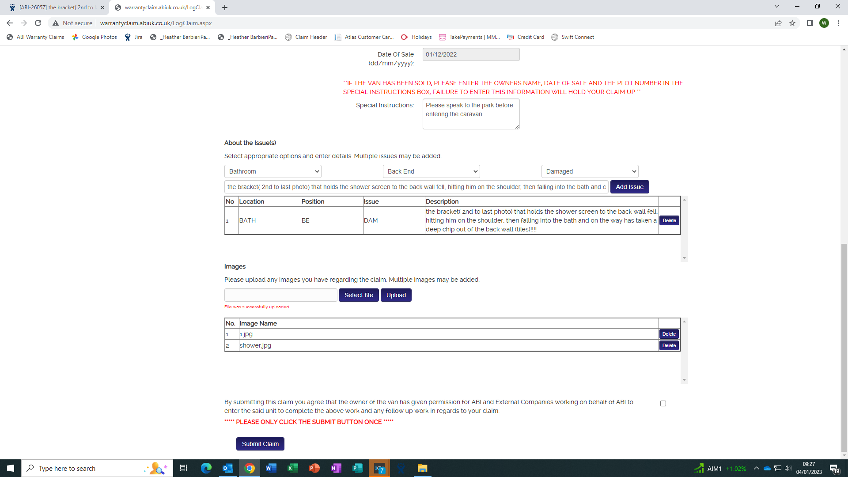The image size is (848, 477).
Task: Click into the Special Instructions text box
Action: 471,114
